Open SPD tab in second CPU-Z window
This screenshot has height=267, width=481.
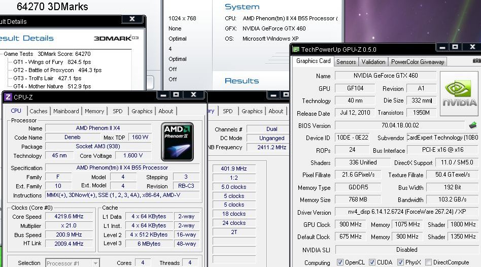[x=228, y=111]
